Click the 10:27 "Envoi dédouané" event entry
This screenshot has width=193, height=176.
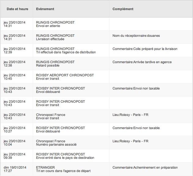[x=61, y=130]
